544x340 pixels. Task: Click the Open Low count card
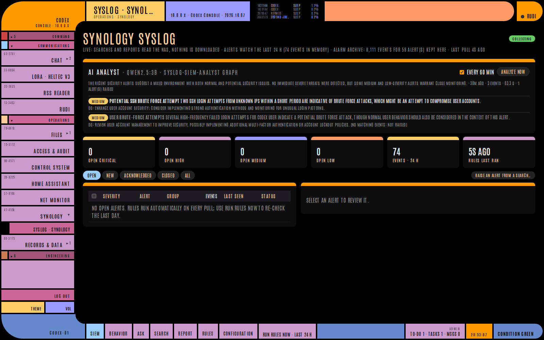coord(347,152)
